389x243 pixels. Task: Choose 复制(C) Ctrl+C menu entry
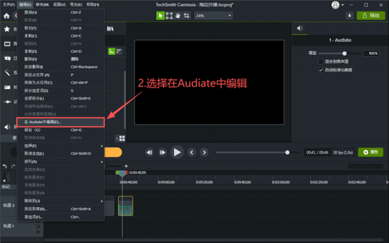pyautogui.click(x=61, y=36)
